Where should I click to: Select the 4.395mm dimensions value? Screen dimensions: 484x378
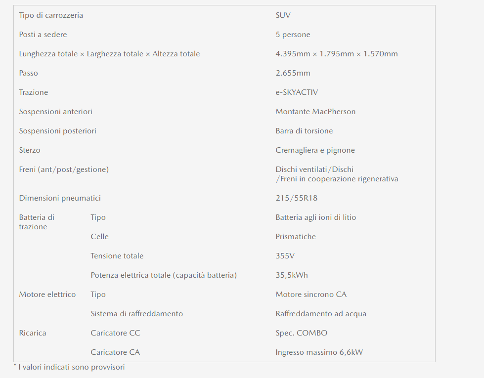pos(336,54)
